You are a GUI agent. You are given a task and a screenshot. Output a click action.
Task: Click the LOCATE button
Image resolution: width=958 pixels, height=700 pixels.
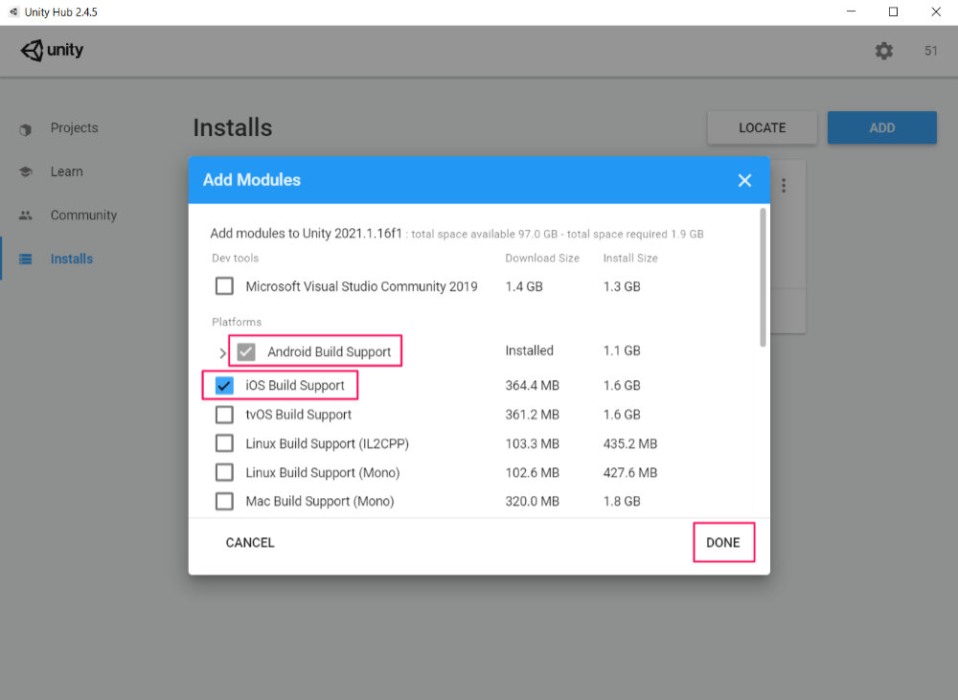tap(762, 127)
